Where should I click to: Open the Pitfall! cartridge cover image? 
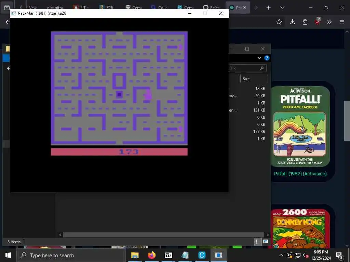coord(300,126)
